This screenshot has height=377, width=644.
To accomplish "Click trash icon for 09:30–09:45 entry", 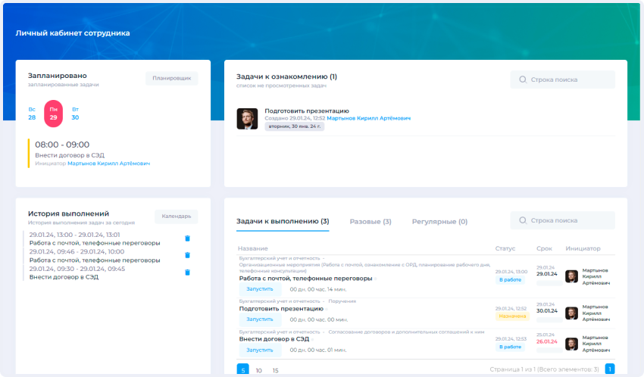I will coord(187,273).
